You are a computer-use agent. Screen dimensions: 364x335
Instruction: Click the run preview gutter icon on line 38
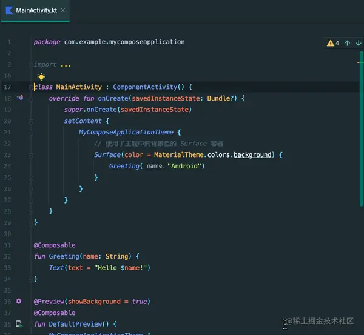pyautogui.click(x=19, y=324)
